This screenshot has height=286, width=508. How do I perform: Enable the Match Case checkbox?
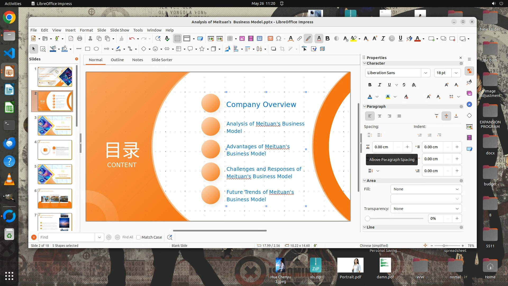[x=138, y=237]
